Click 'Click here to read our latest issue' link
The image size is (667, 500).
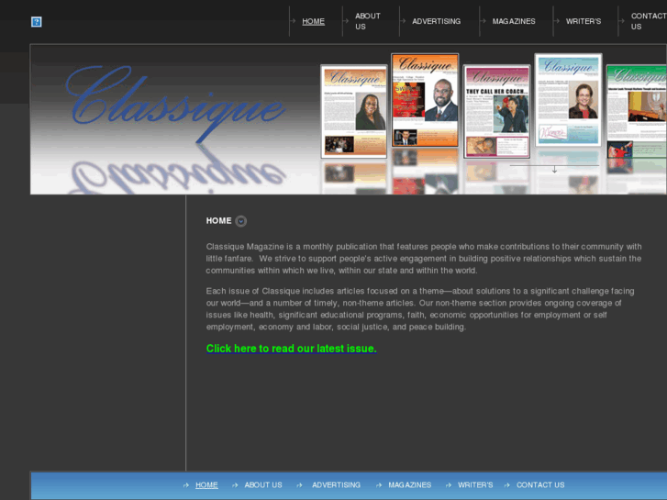point(292,349)
